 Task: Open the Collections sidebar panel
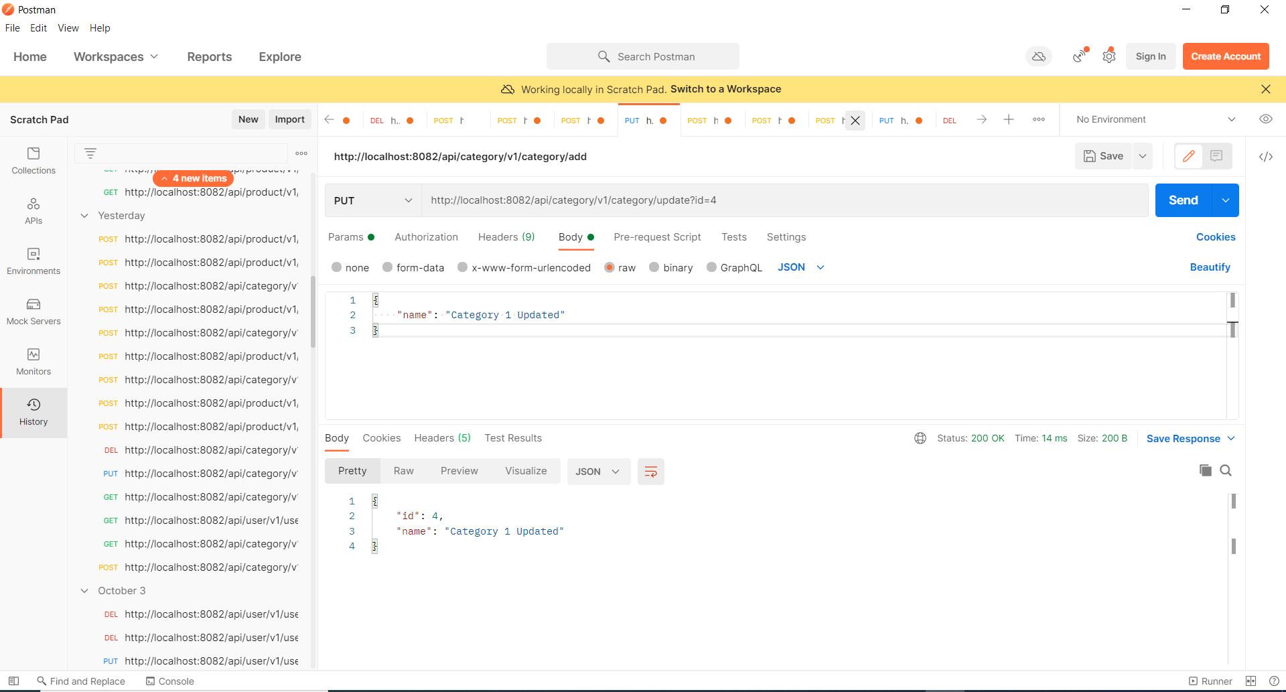coord(33,161)
